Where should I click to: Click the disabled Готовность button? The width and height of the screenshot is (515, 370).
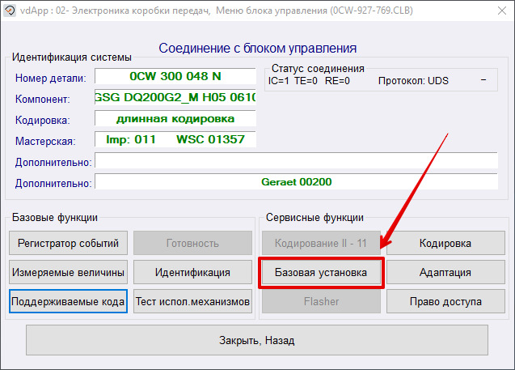[192, 243]
